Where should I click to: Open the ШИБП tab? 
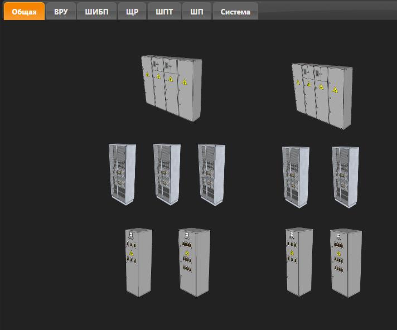click(x=96, y=11)
